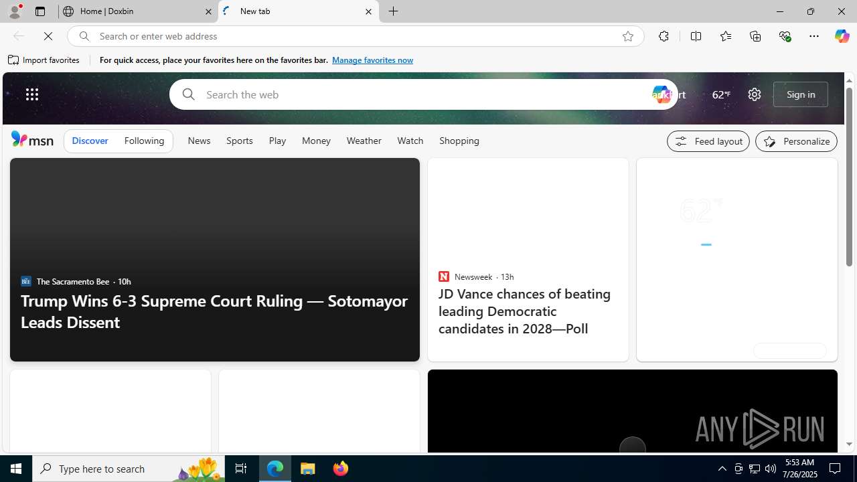Open the Money menu item
Viewport: 857px width, 482px height.
click(x=316, y=141)
